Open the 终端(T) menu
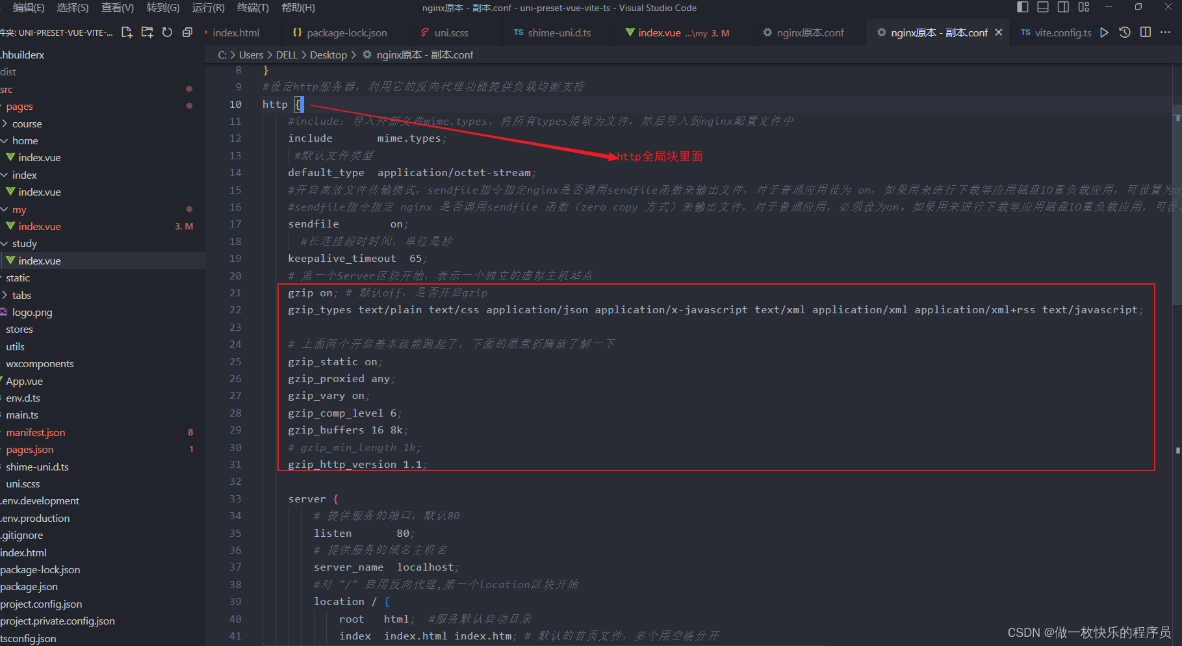The image size is (1182, 646). (x=253, y=8)
